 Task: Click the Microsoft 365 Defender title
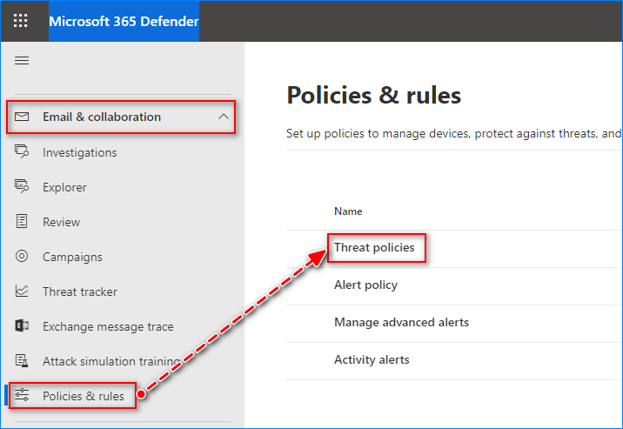(124, 22)
